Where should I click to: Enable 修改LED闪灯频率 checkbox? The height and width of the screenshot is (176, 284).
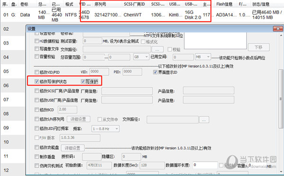(x=37, y=128)
